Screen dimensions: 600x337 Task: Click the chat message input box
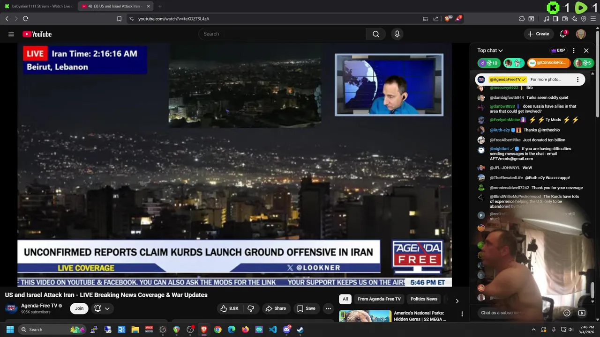(518, 313)
